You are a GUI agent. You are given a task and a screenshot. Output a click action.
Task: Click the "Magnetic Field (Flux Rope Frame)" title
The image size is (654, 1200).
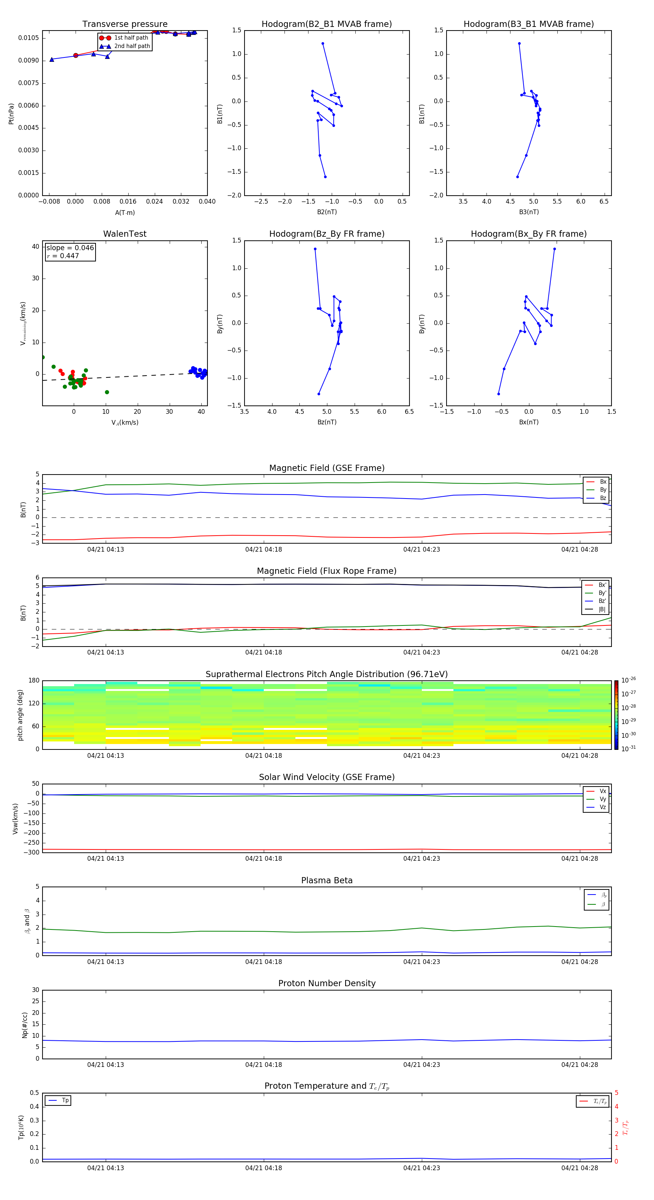click(327, 571)
